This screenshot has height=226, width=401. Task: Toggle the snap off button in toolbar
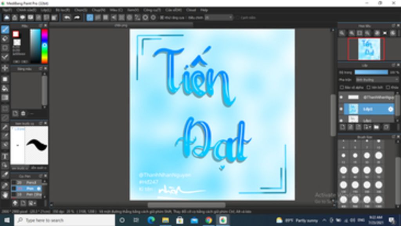point(90,17)
